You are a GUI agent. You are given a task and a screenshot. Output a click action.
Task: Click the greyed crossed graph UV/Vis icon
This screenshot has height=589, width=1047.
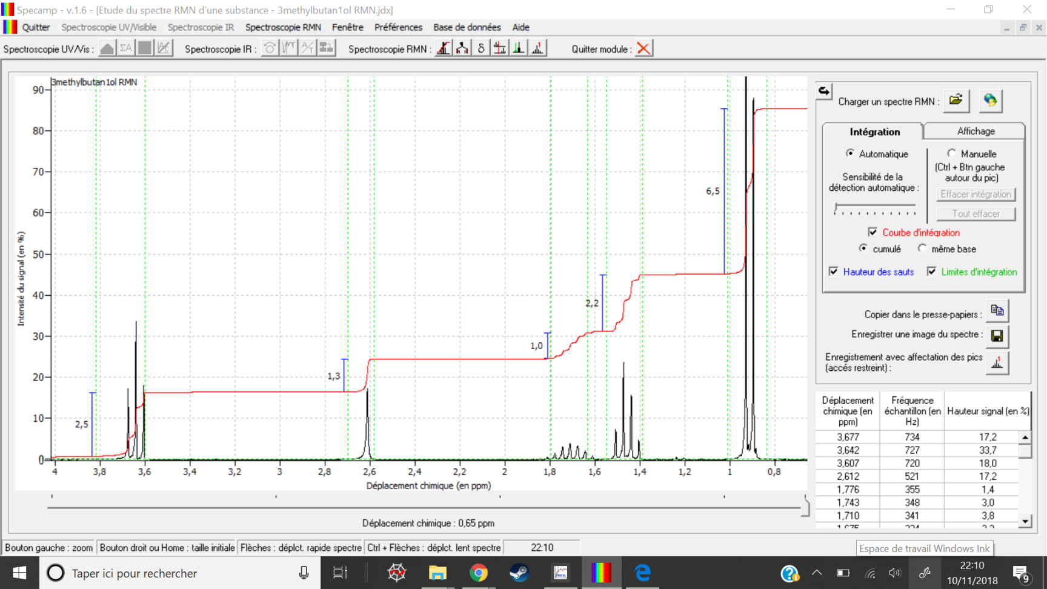click(x=164, y=48)
